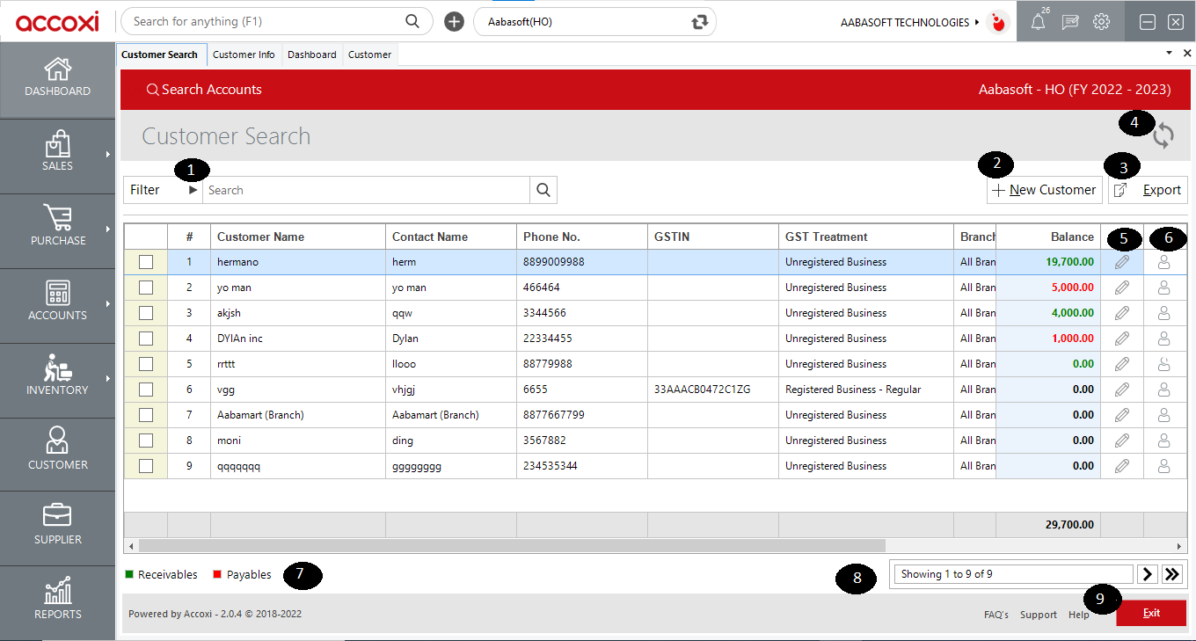Open tab list dropdown arrow
The width and height of the screenshot is (1196, 641).
[1169, 54]
